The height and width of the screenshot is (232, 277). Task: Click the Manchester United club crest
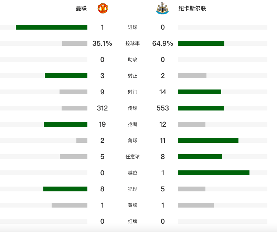point(103,9)
